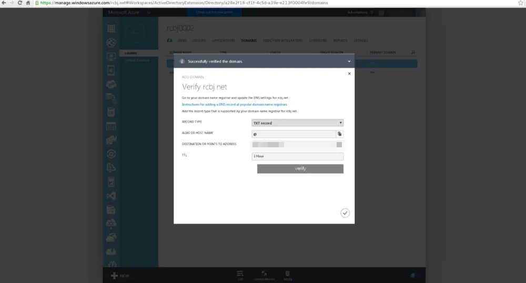
Task: Open the All Items grid icon in the sidebar
Action: coord(111,28)
